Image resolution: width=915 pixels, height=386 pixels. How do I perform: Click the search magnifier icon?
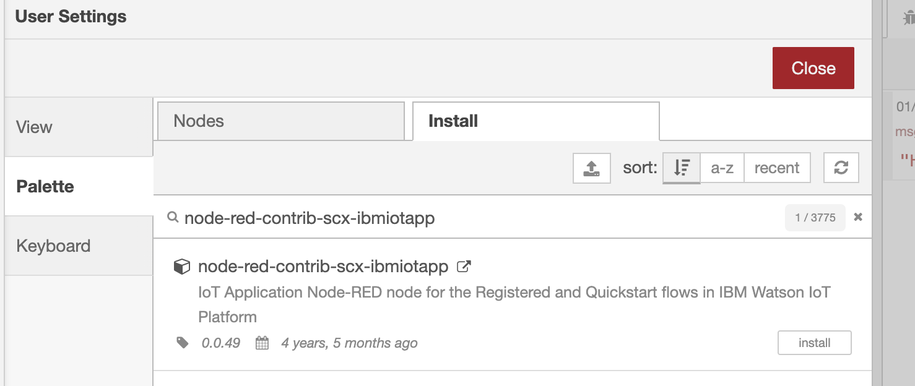point(171,218)
